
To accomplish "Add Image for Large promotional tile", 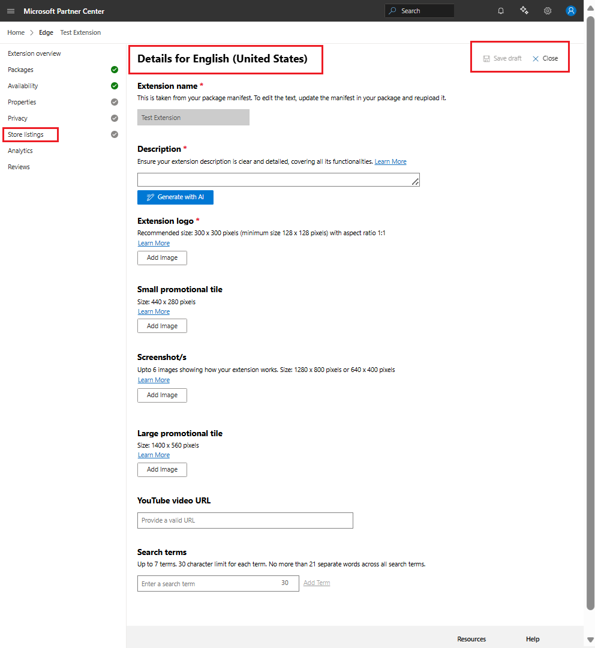I will 162,469.
